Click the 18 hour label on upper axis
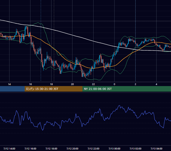The image size is (171, 151). (51, 84)
